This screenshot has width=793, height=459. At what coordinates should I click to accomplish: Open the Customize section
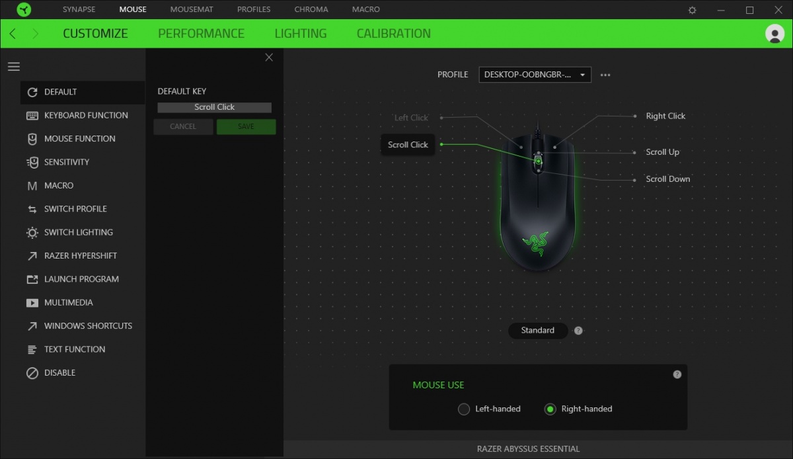[x=95, y=34]
